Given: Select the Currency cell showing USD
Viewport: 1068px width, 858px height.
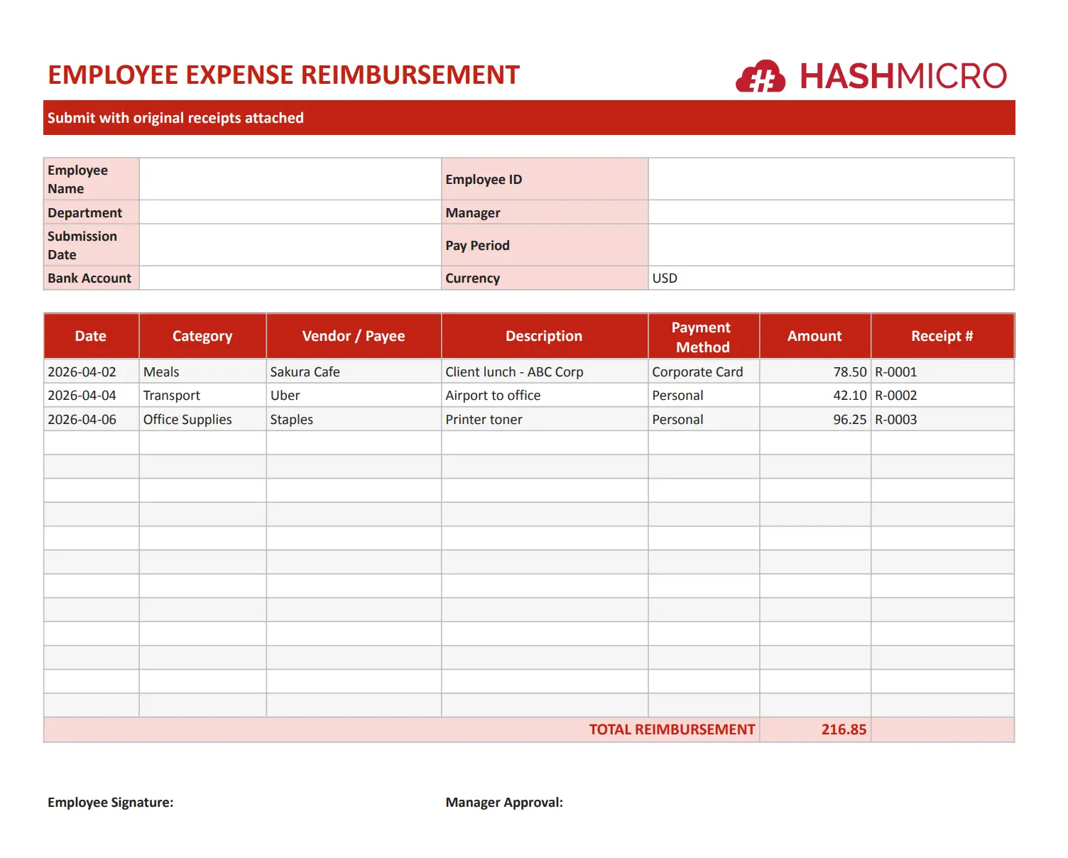Looking at the screenshot, I should pos(830,278).
